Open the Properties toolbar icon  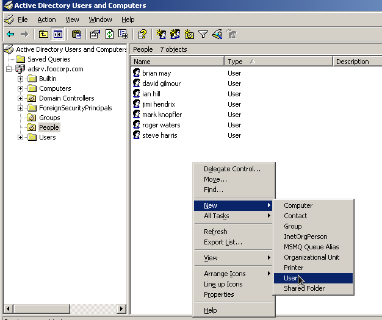tap(95, 34)
